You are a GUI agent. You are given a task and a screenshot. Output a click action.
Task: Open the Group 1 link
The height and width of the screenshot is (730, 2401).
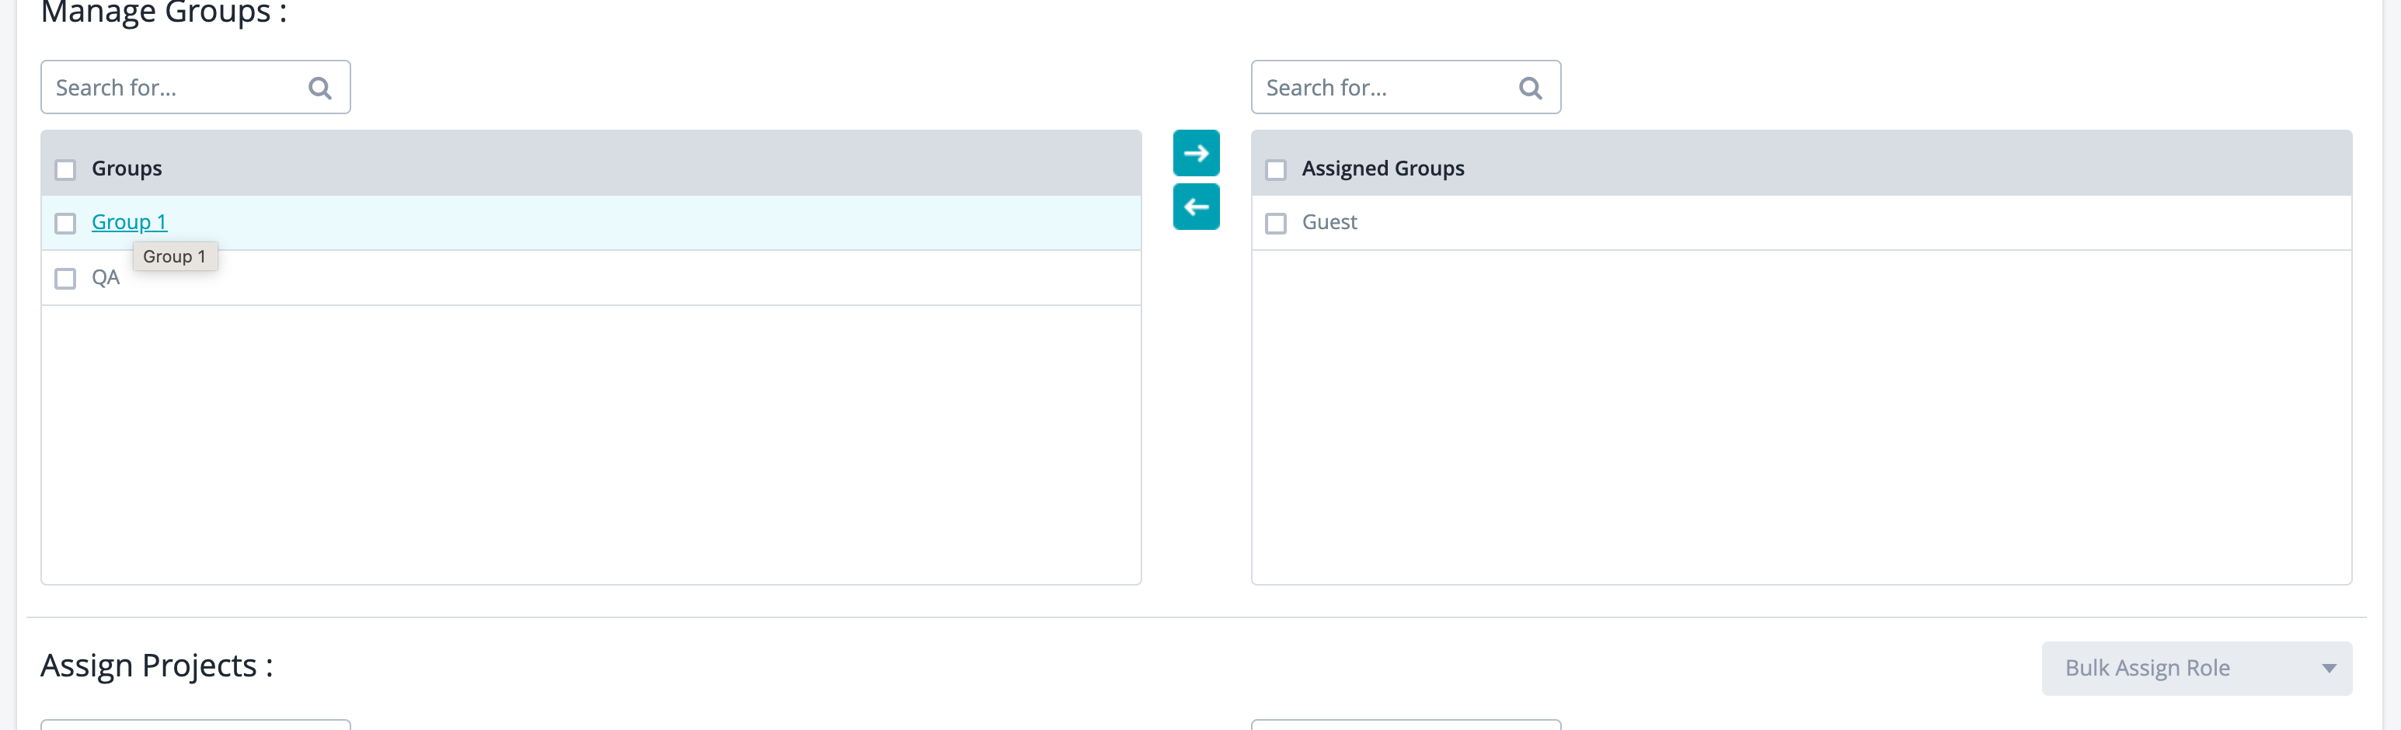click(129, 223)
